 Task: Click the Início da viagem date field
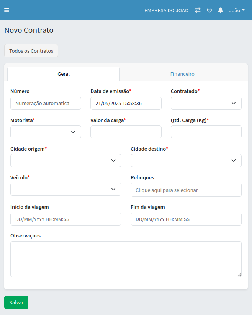click(66, 219)
